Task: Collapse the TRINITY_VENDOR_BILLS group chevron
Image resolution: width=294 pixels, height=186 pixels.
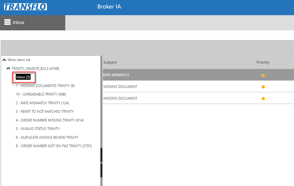Action: point(8,68)
